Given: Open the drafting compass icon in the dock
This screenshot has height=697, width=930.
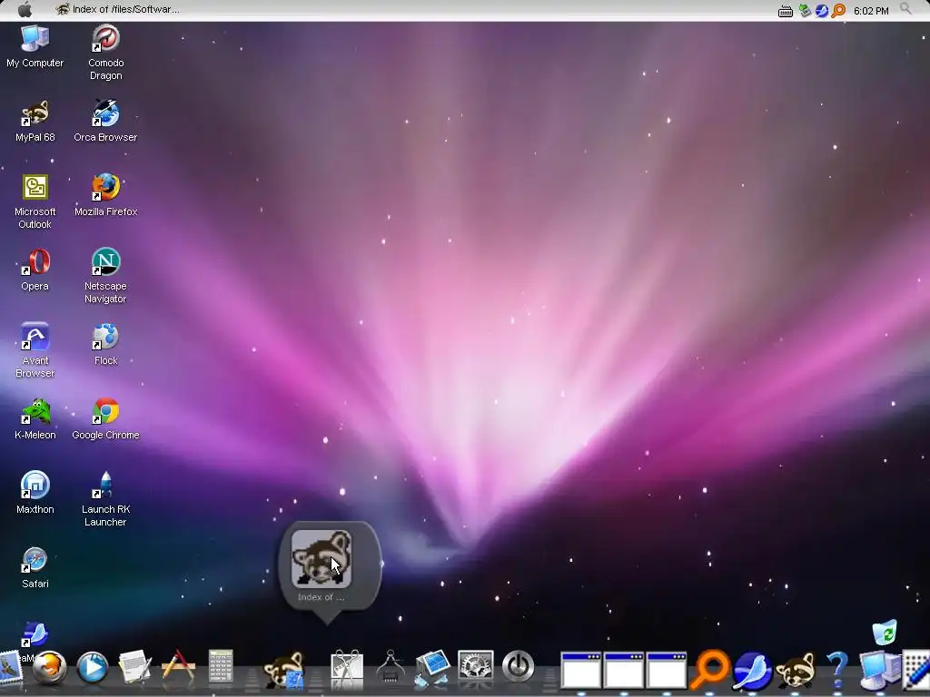Looking at the screenshot, I should point(391,667).
